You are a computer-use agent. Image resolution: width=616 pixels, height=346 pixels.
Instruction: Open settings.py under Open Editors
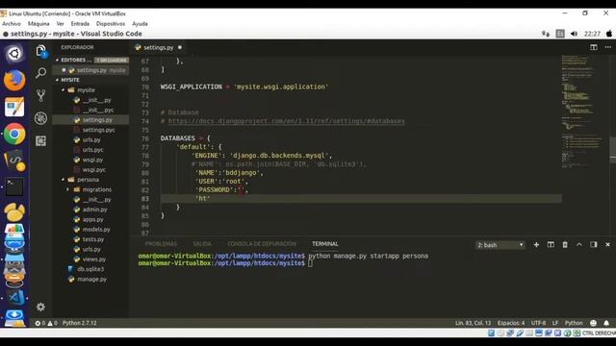tap(91, 70)
